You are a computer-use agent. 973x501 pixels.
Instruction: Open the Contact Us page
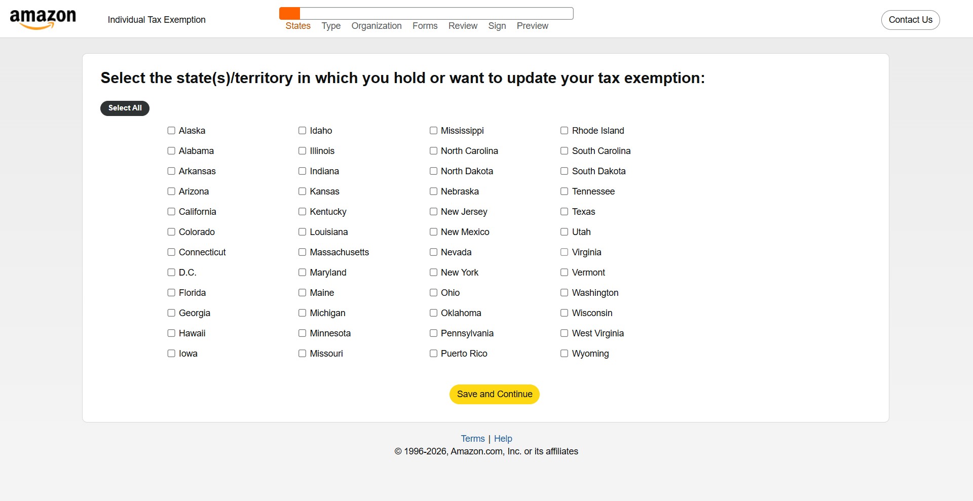pos(910,20)
